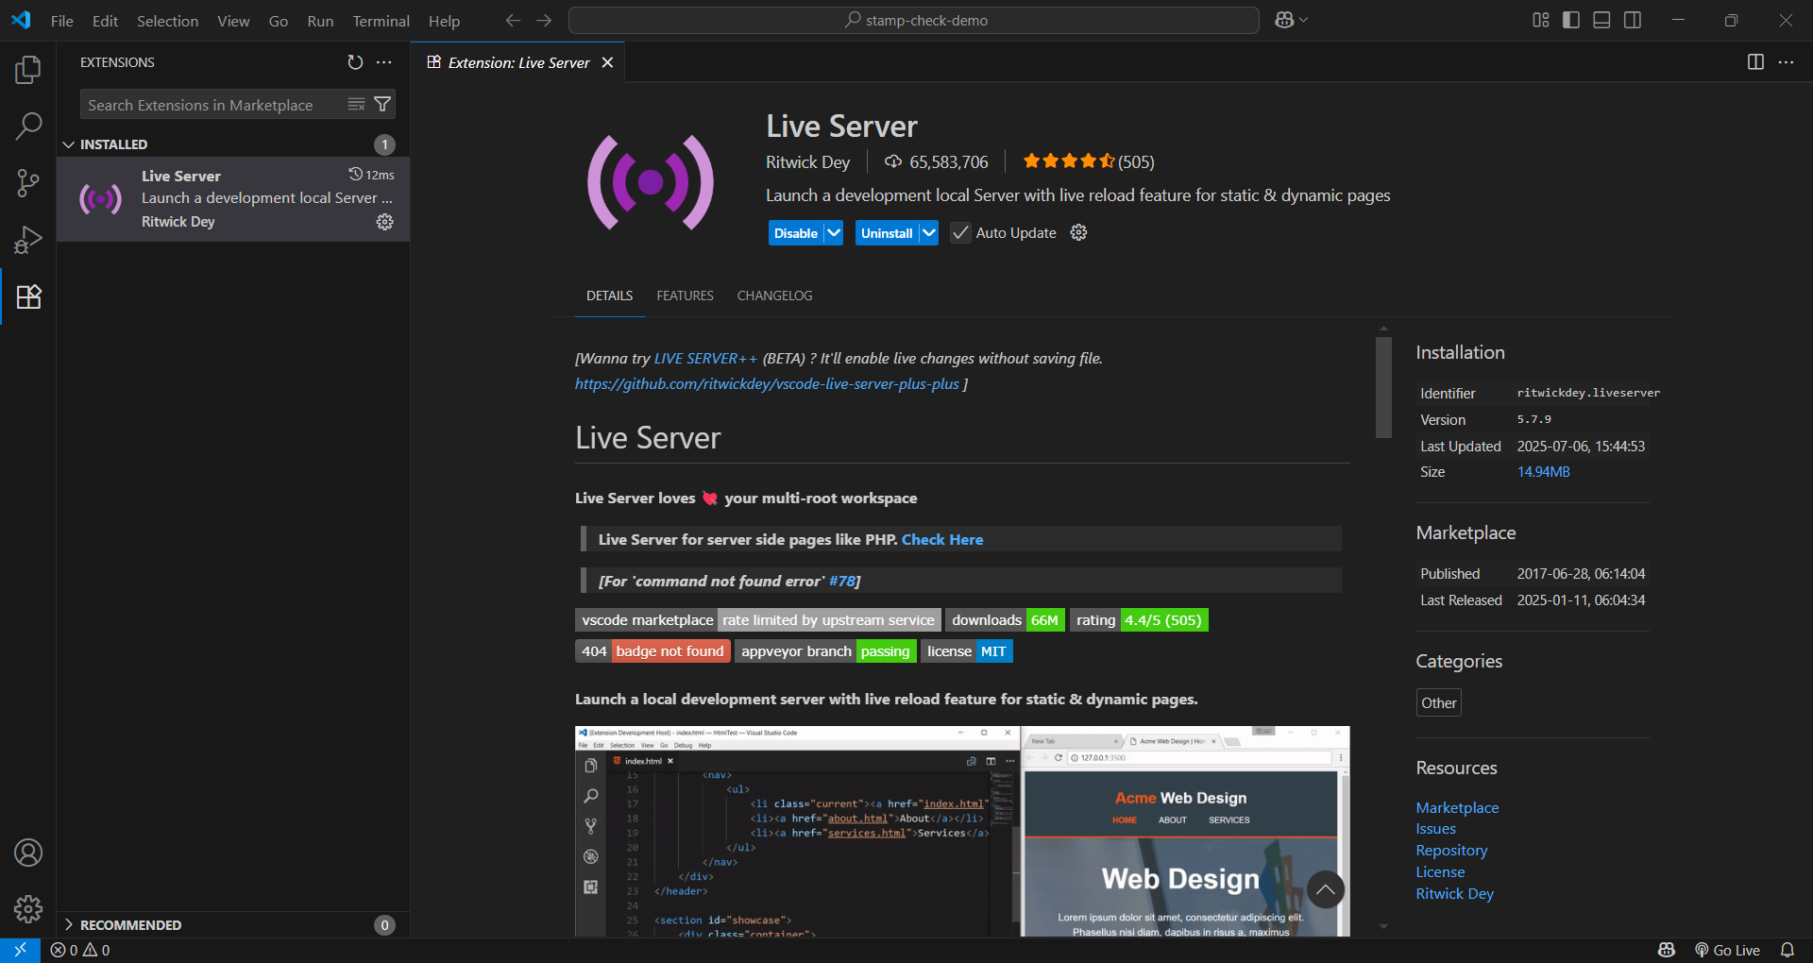Open the Terminal menu
This screenshot has height=963, width=1813.
coord(381,21)
